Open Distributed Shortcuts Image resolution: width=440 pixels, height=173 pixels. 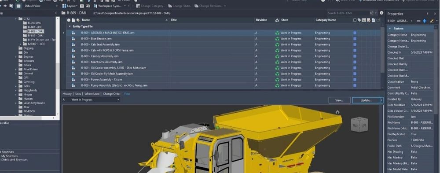coord(15,160)
